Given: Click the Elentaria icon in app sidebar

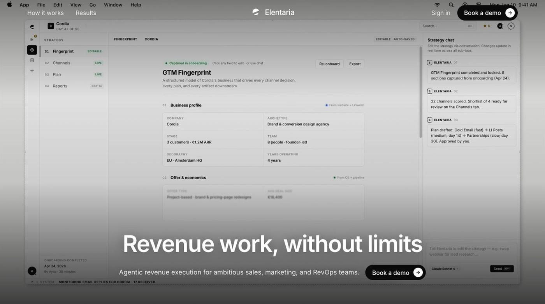Looking at the screenshot, I should point(32,27).
